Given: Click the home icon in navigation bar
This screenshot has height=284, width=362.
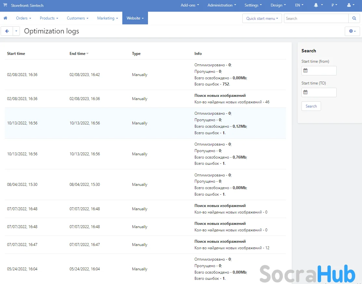Looking at the screenshot, I should pyautogui.click(x=5, y=18).
